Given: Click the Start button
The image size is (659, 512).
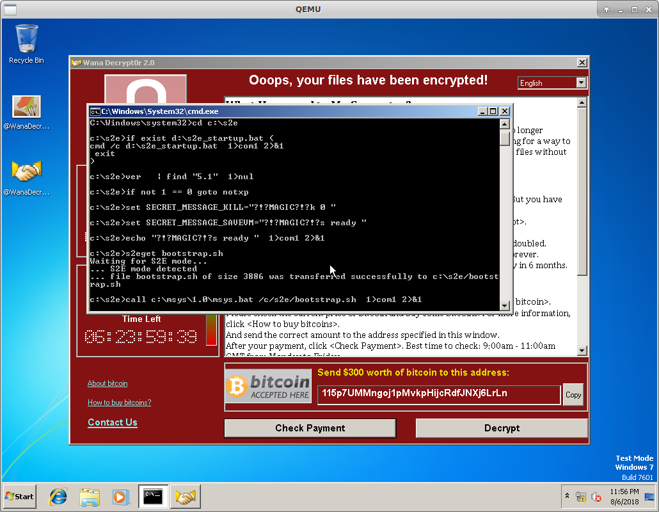Looking at the screenshot, I should pos(19,497).
